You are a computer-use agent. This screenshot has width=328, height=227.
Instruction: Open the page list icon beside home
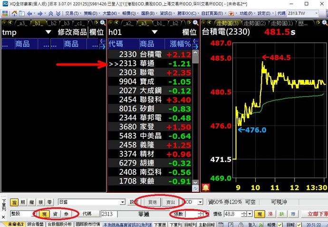pyautogui.click(x=21, y=14)
